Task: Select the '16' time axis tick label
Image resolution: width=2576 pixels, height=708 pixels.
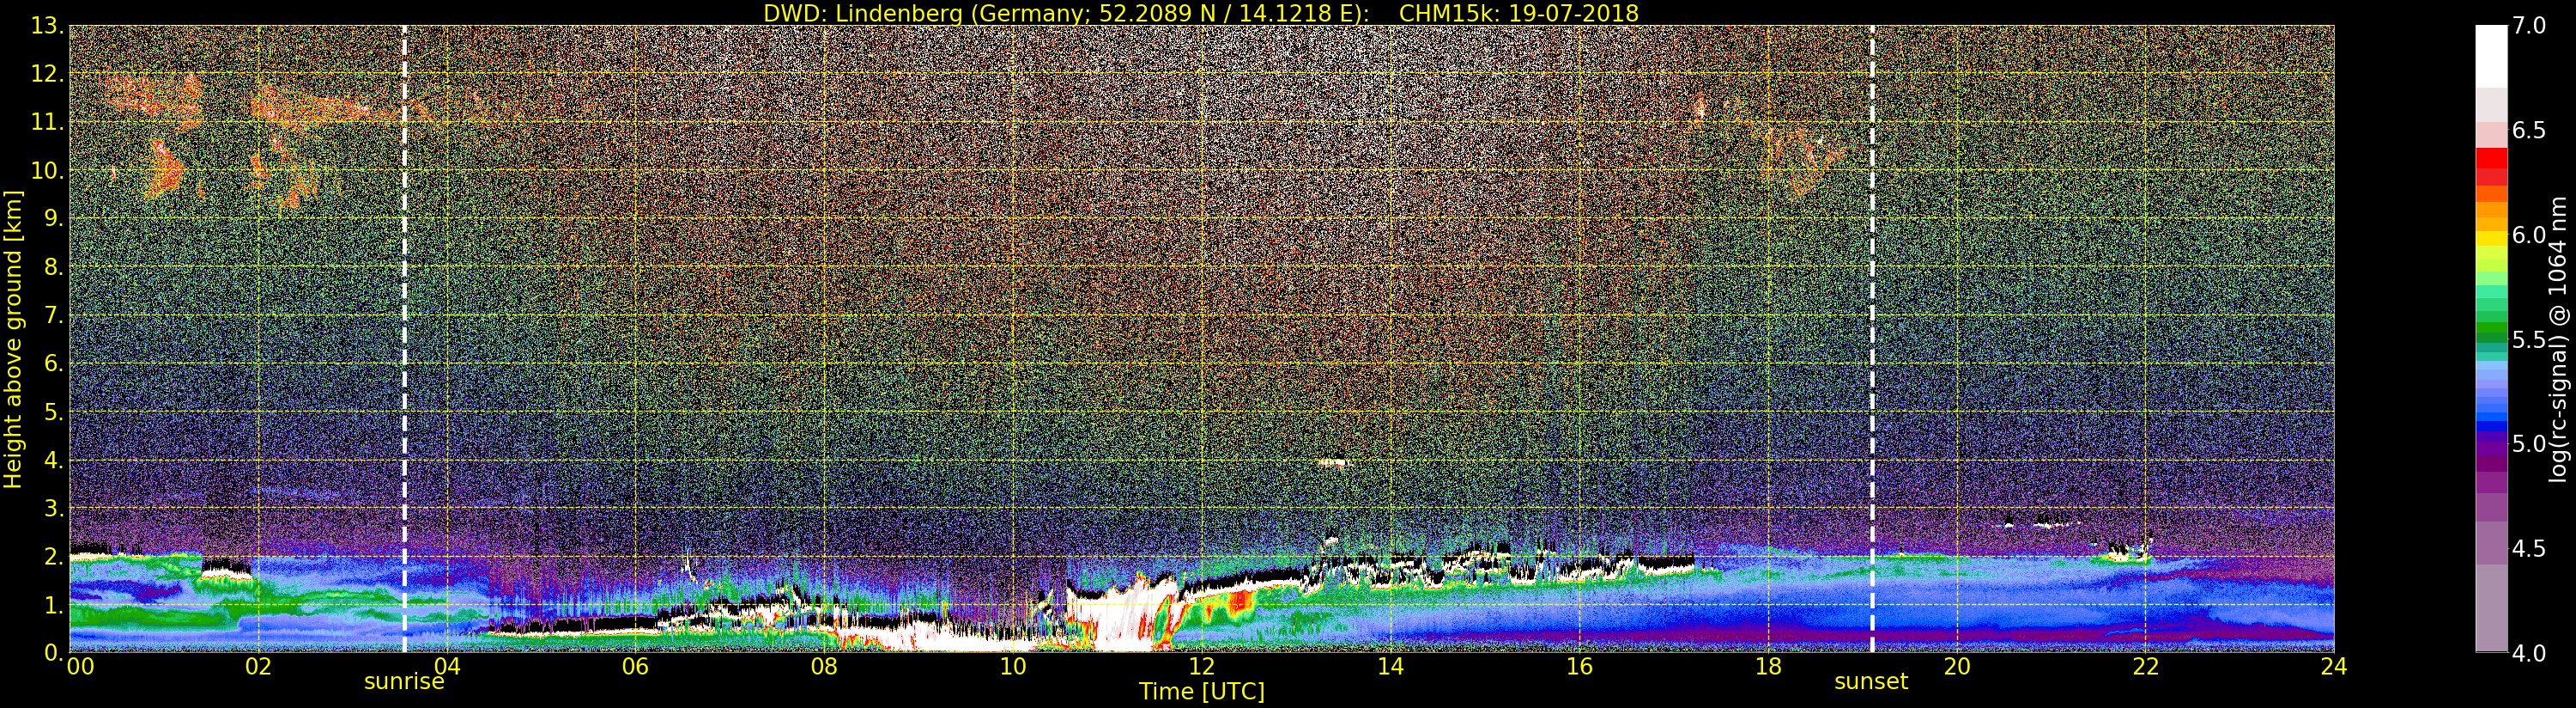Action: [1579, 667]
